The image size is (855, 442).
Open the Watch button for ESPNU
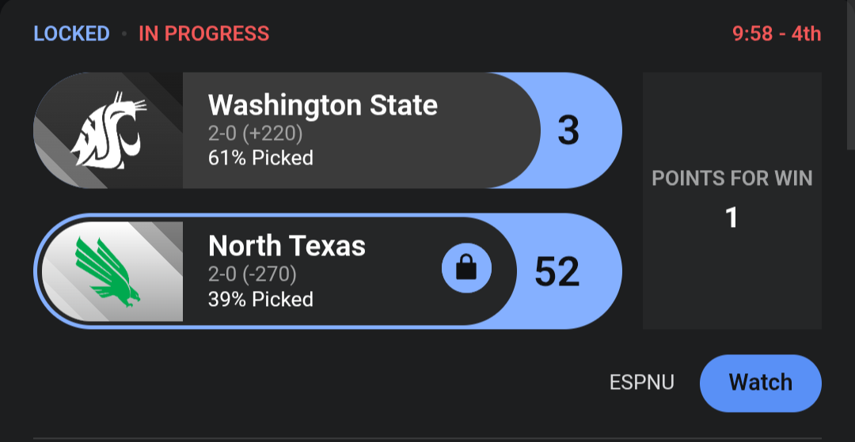click(x=760, y=383)
